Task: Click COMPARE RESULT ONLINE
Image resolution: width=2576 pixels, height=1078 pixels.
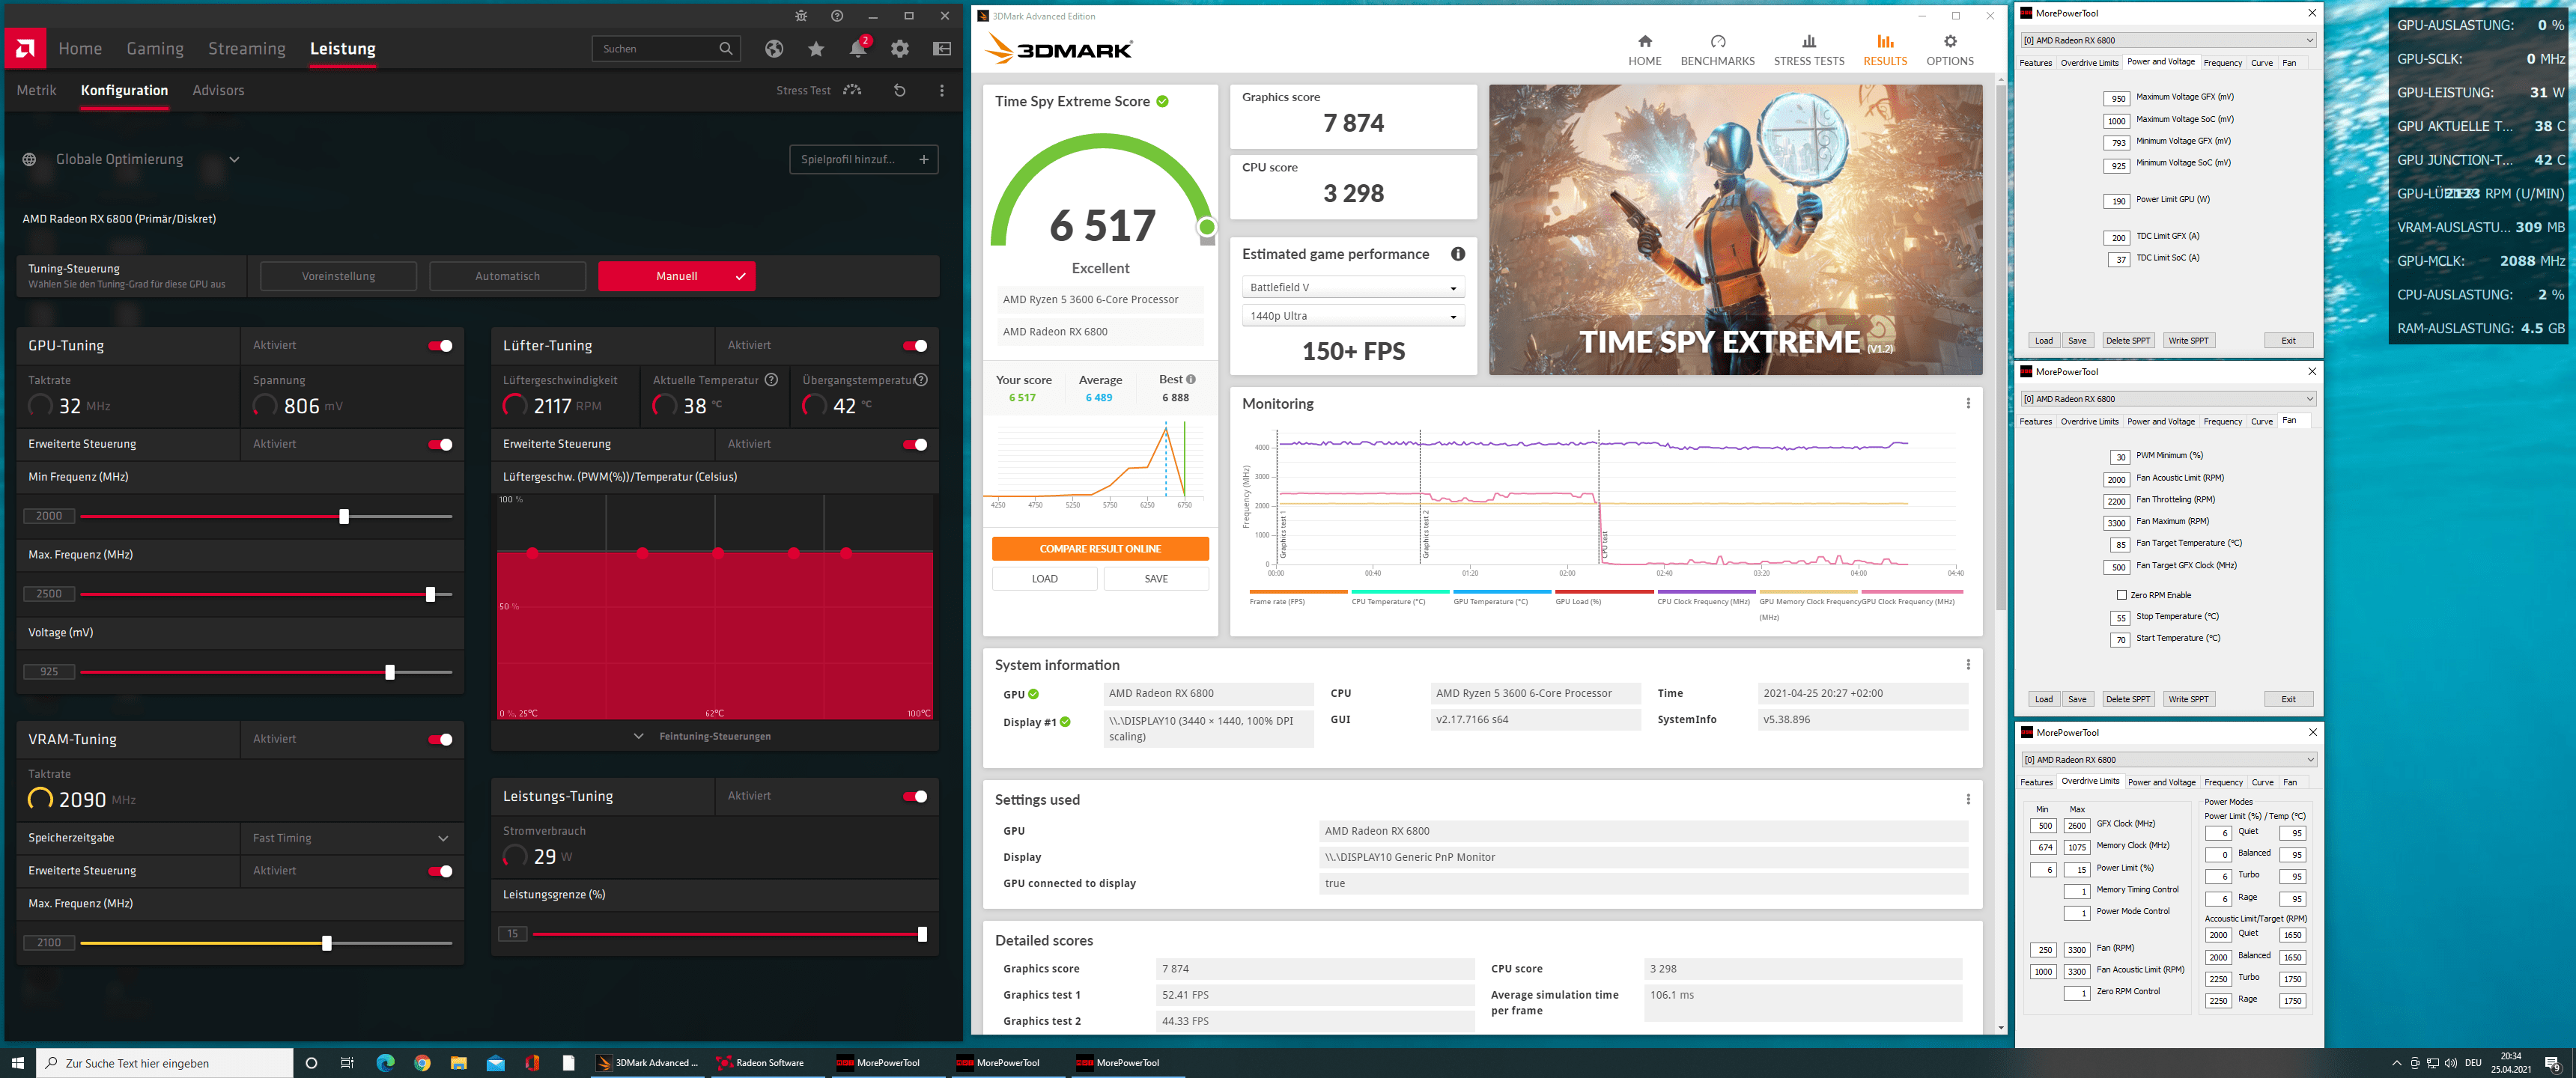Action: click(x=1100, y=548)
